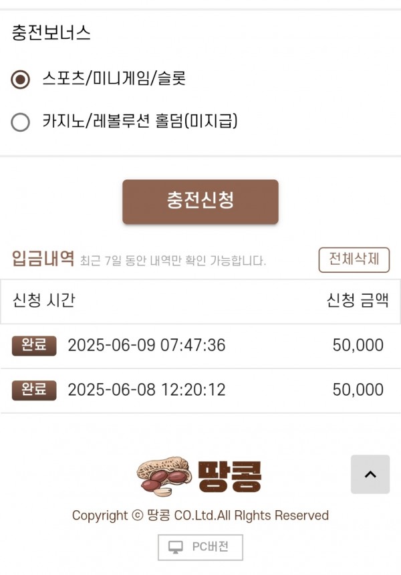The image size is (401, 575).
Task: Click the 완료 badge for 2025-06-08
Action: point(34,390)
